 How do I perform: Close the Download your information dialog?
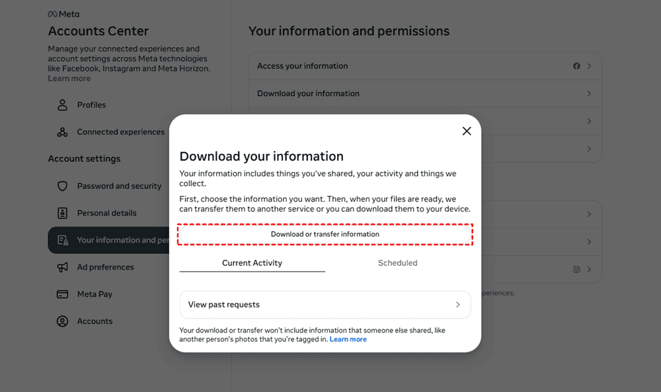click(x=467, y=131)
